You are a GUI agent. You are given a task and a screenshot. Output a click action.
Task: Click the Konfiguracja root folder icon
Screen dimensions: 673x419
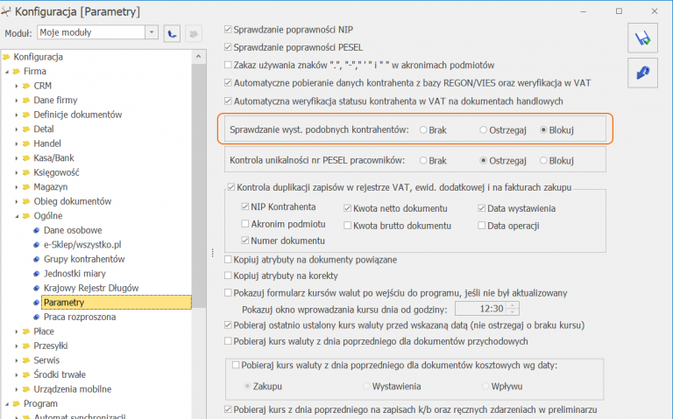[8, 57]
